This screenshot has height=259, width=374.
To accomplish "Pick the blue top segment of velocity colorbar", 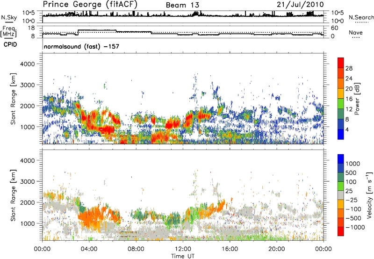I will [341, 159].
